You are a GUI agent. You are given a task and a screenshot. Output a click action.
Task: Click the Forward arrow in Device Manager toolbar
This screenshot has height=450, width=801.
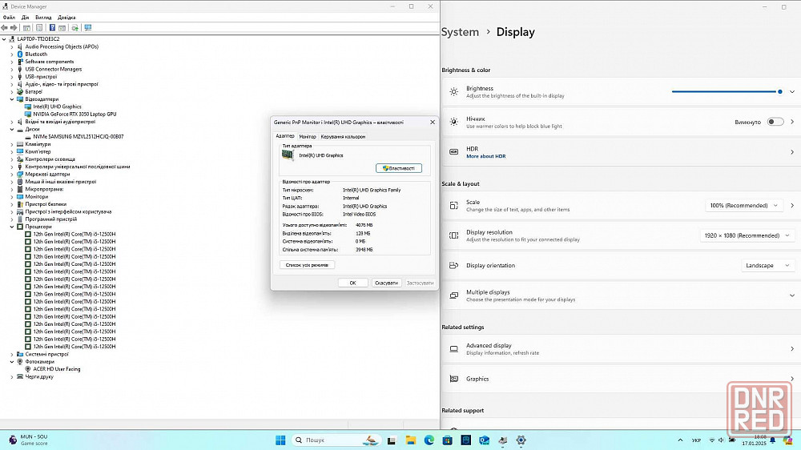pyautogui.click(x=14, y=27)
